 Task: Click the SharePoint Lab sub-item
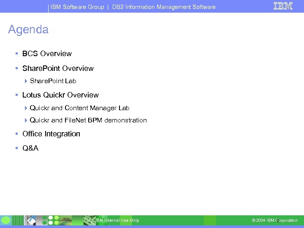53,81
